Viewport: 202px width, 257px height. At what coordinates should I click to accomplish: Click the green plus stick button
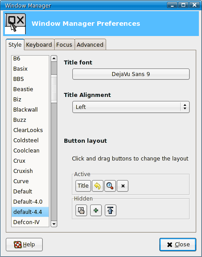(x=96, y=210)
